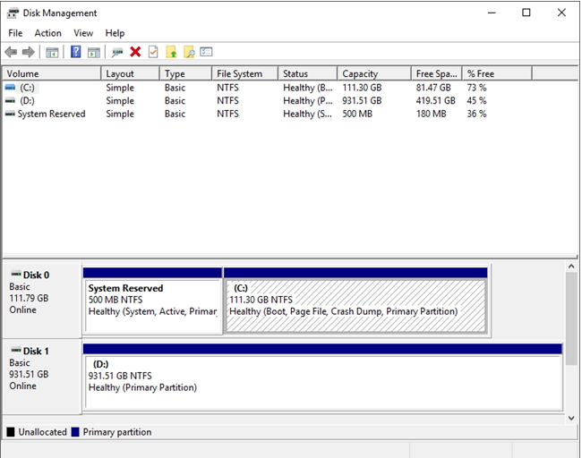Click the Properties checkmark page icon

coord(153,52)
